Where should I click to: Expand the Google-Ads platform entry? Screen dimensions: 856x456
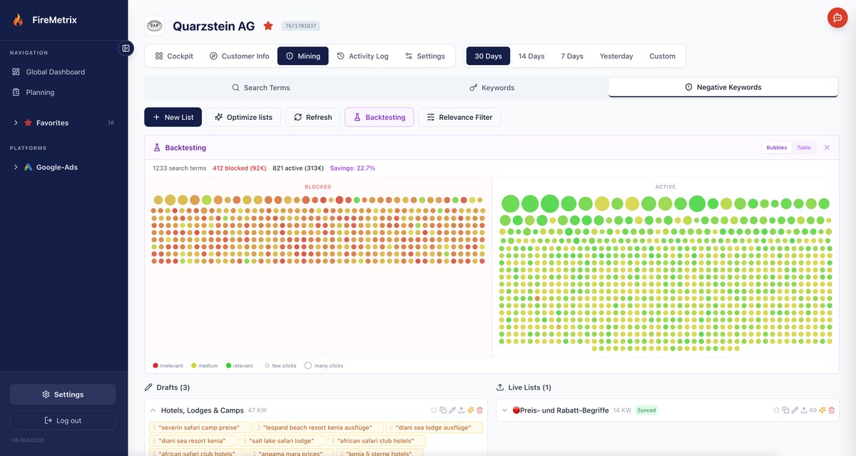click(x=15, y=166)
